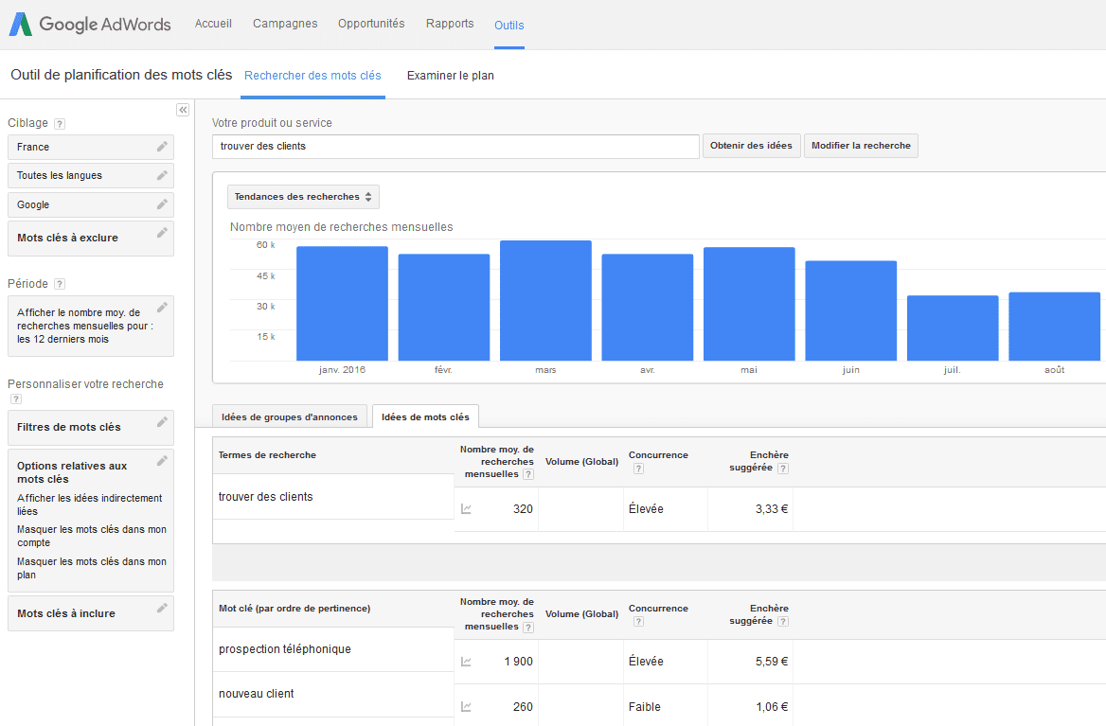Open Concurrence help icon in Termes table
Viewport: 1106px width, 726px height.
[x=638, y=469]
